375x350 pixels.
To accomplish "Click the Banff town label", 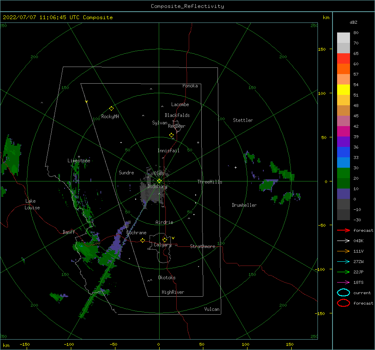I will 69,232.
